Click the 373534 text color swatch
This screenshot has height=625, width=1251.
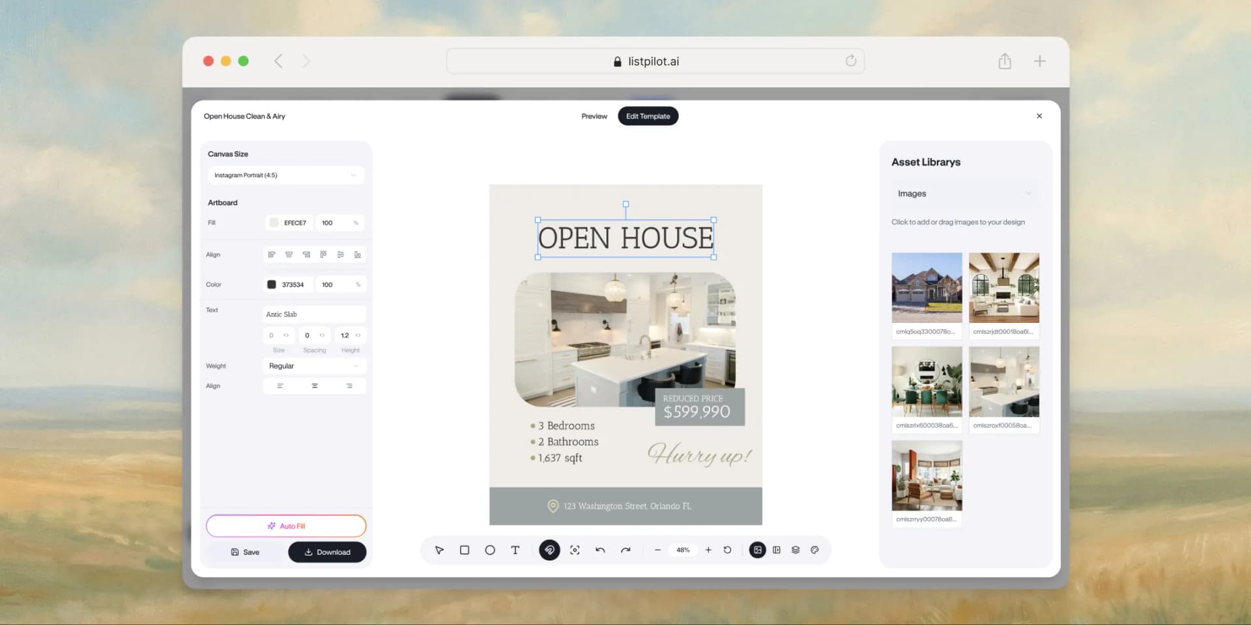tap(272, 285)
